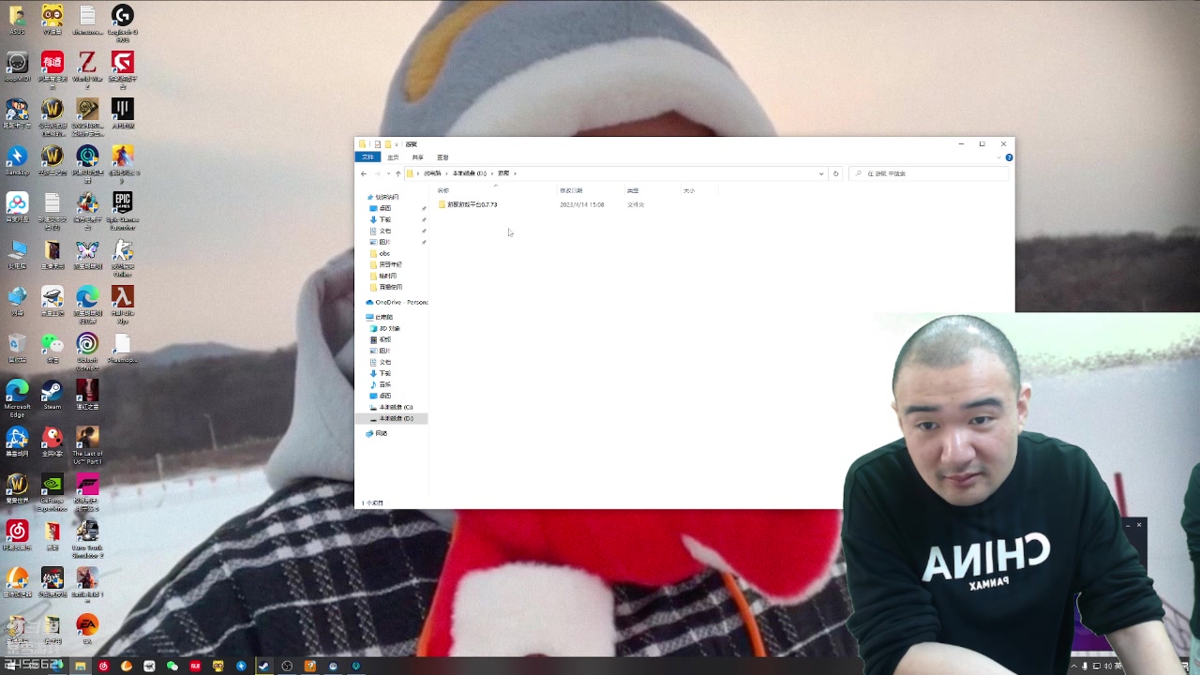The height and width of the screenshot is (675, 1200).
Task: Open the Half-Life Alyx desktop shortcut
Action: [x=122, y=305]
